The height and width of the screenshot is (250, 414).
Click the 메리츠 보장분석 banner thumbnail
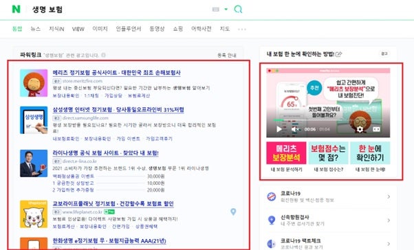coord(286,153)
